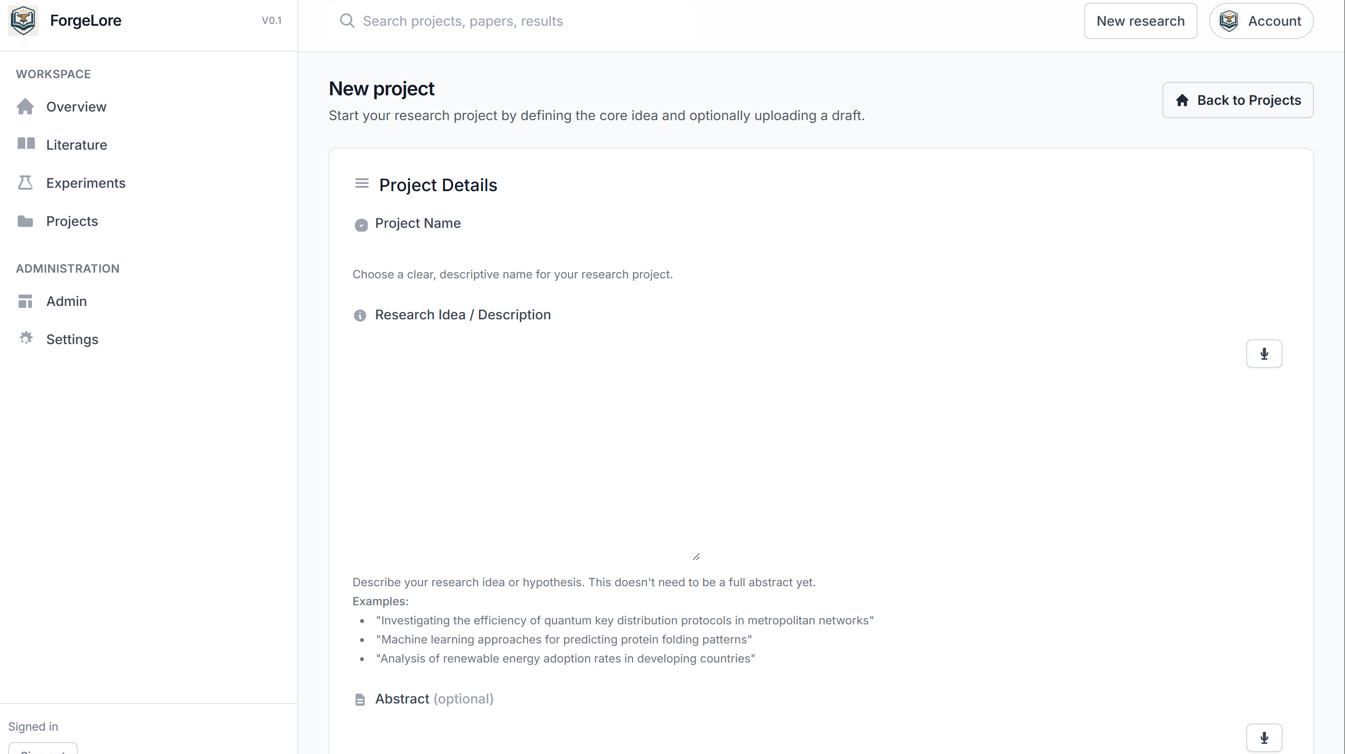Click the Project Details list icon

362,183
